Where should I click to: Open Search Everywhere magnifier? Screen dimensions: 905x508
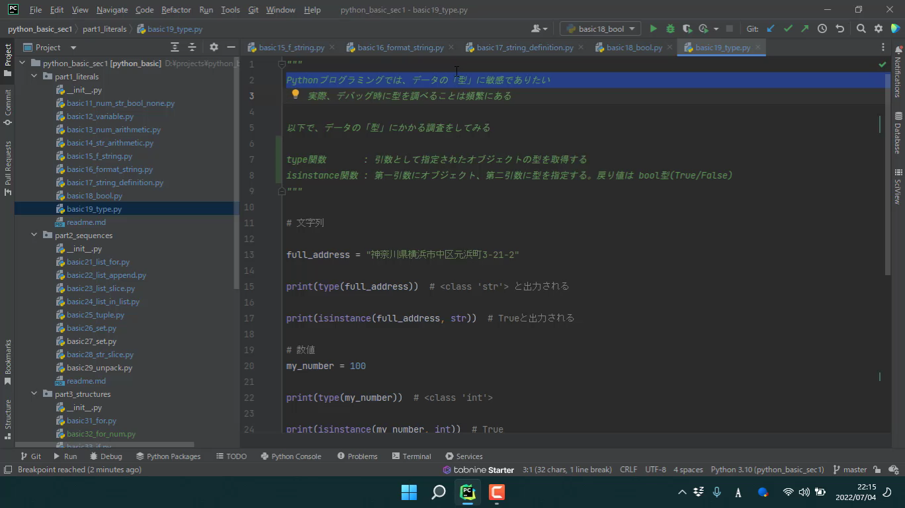861,28
